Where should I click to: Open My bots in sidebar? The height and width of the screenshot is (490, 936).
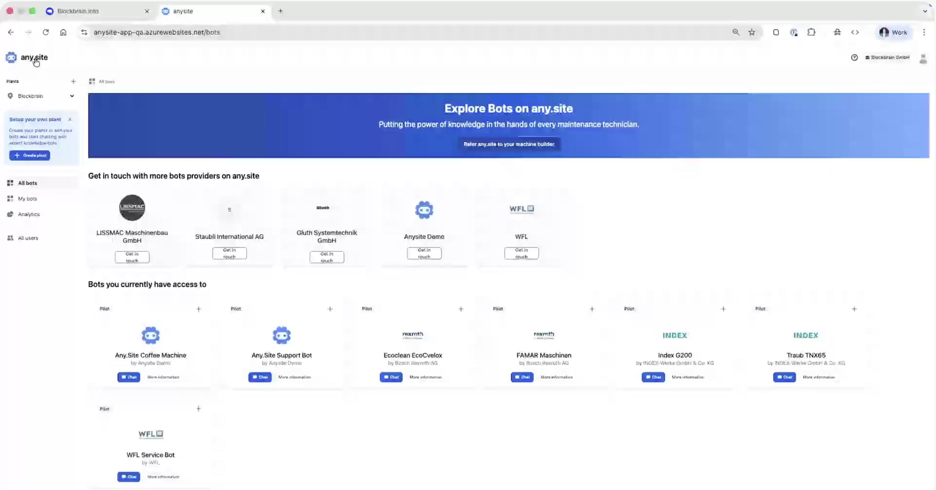point(27,199)
